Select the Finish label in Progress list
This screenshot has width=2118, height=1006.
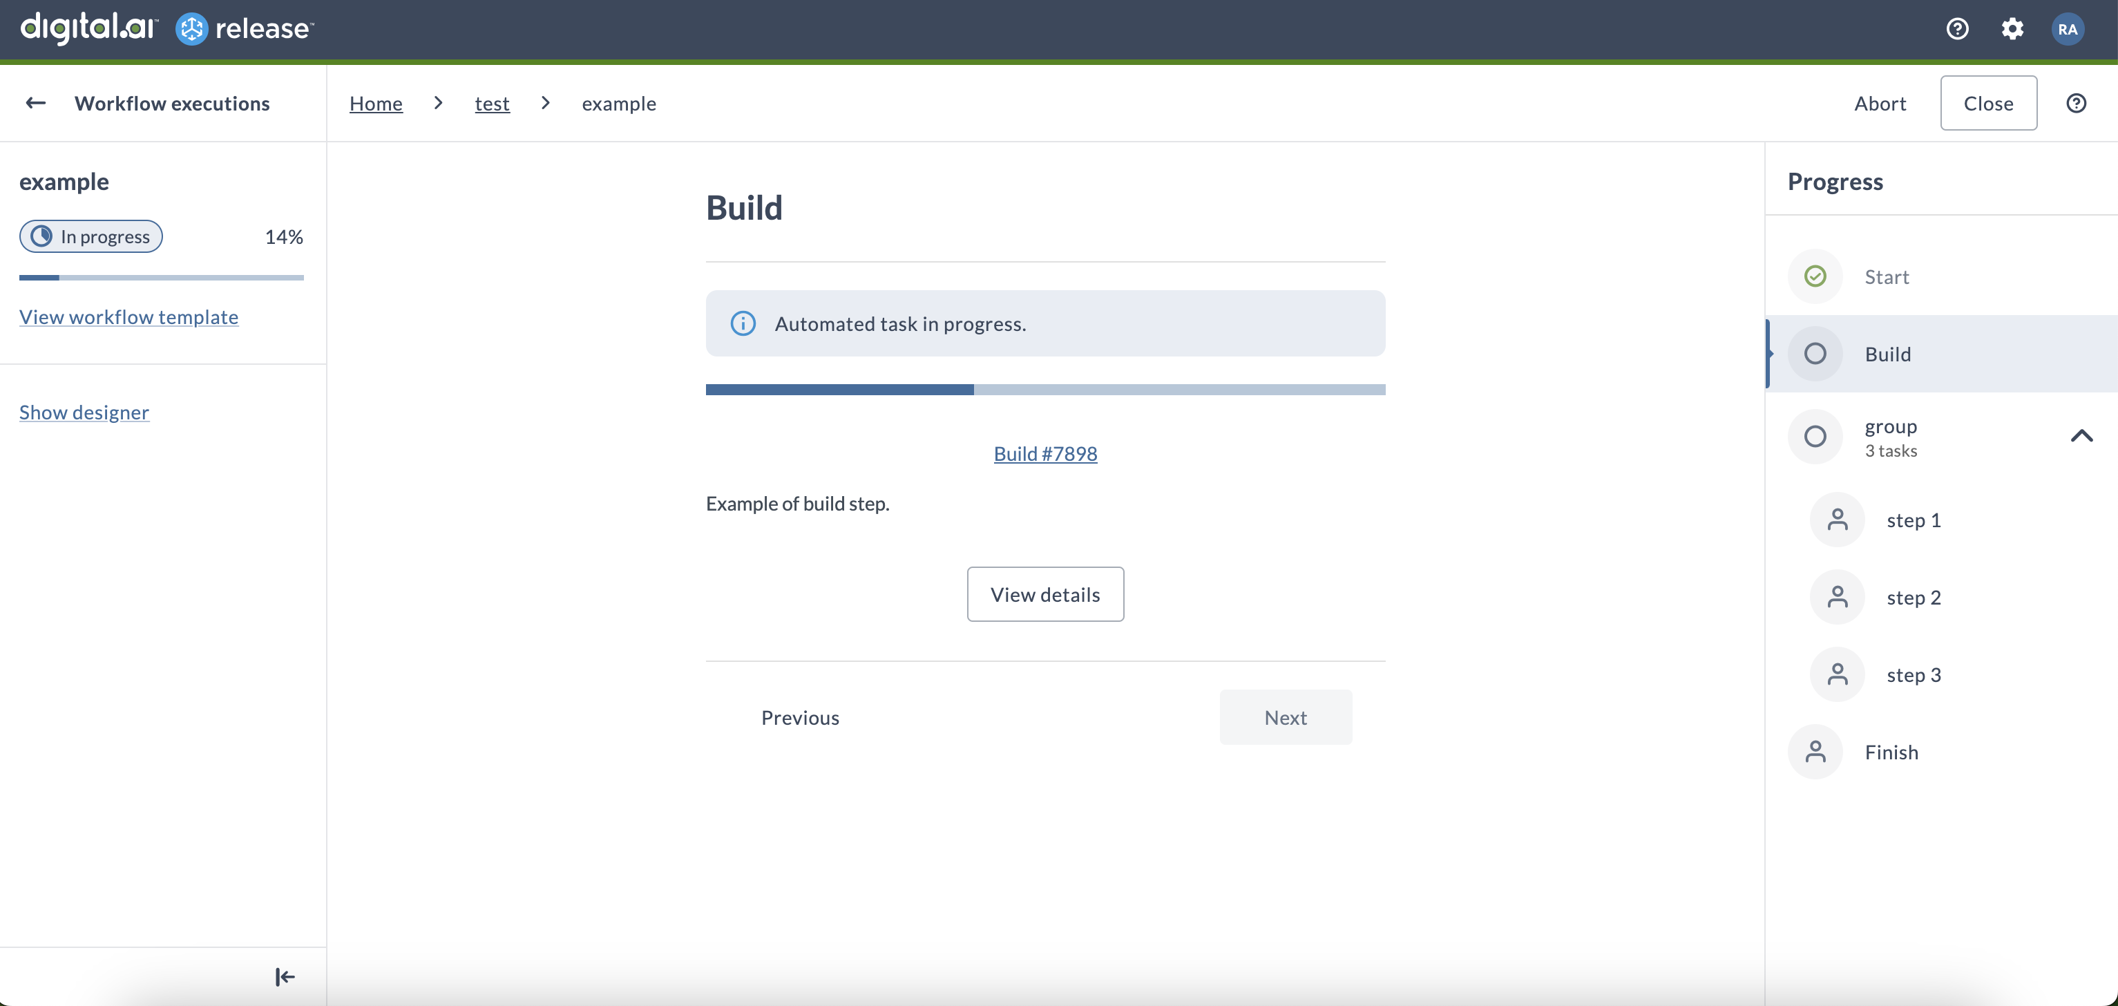[x=1891, y=752]
